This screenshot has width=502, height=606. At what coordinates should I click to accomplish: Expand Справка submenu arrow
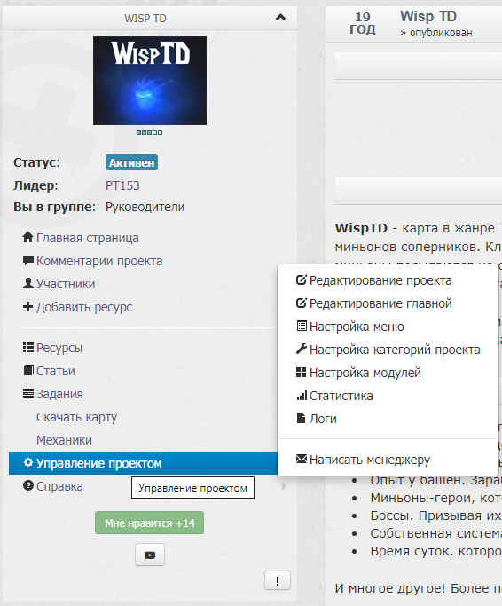[284, 486]
